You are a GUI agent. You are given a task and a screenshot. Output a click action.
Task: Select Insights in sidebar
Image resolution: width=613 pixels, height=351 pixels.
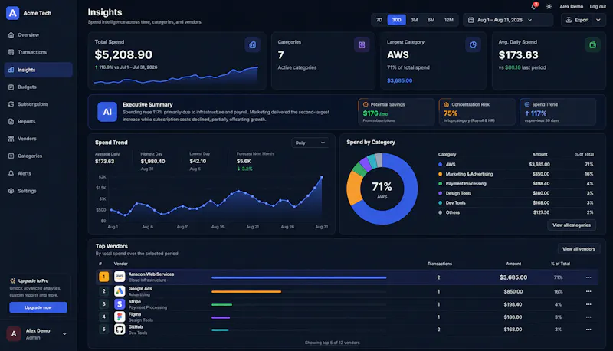pos(38,70)
